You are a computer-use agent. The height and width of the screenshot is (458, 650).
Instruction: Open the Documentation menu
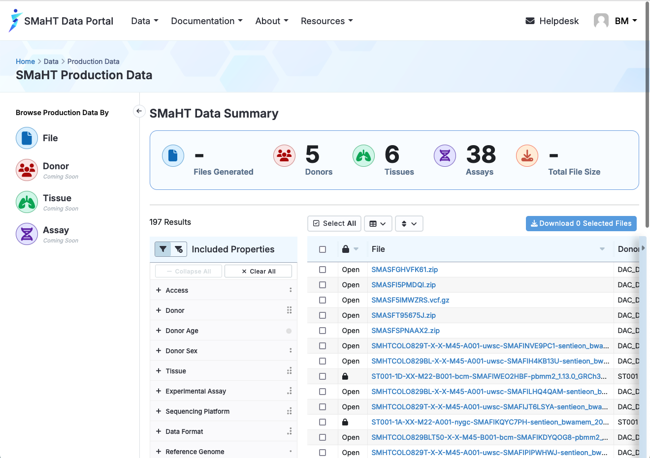[207, 21]
